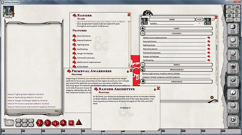Screen dimensions: 242x135
Task: Click the FEATURES section header
Action: click(177, 34)
